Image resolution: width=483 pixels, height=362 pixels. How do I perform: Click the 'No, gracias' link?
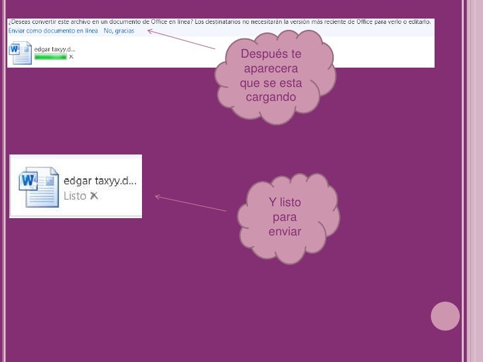click(119, 30)
